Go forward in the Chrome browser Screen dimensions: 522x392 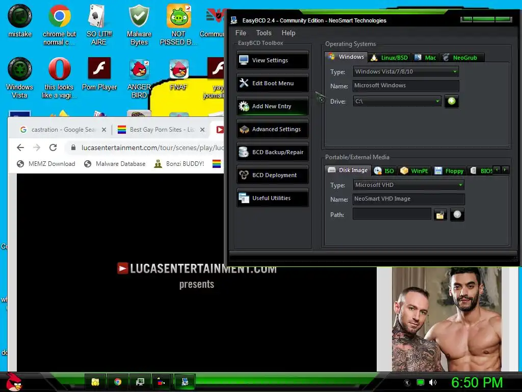pyautogui.click(x=37, y=148)
